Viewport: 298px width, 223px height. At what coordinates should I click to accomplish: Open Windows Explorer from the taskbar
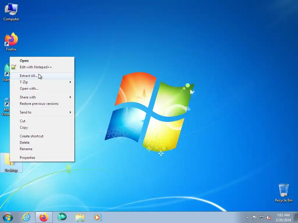click(80, 217)
